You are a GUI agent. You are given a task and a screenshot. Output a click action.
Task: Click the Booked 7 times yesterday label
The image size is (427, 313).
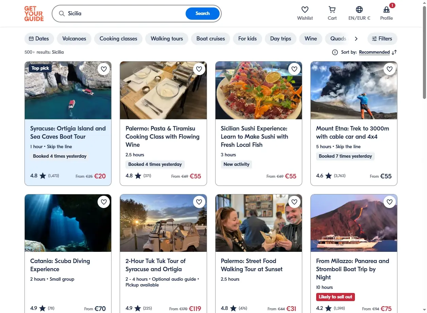[x=345, y=156]
